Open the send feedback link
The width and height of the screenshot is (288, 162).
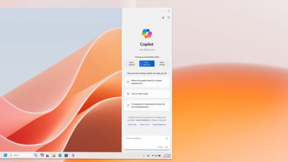point(143,120)
